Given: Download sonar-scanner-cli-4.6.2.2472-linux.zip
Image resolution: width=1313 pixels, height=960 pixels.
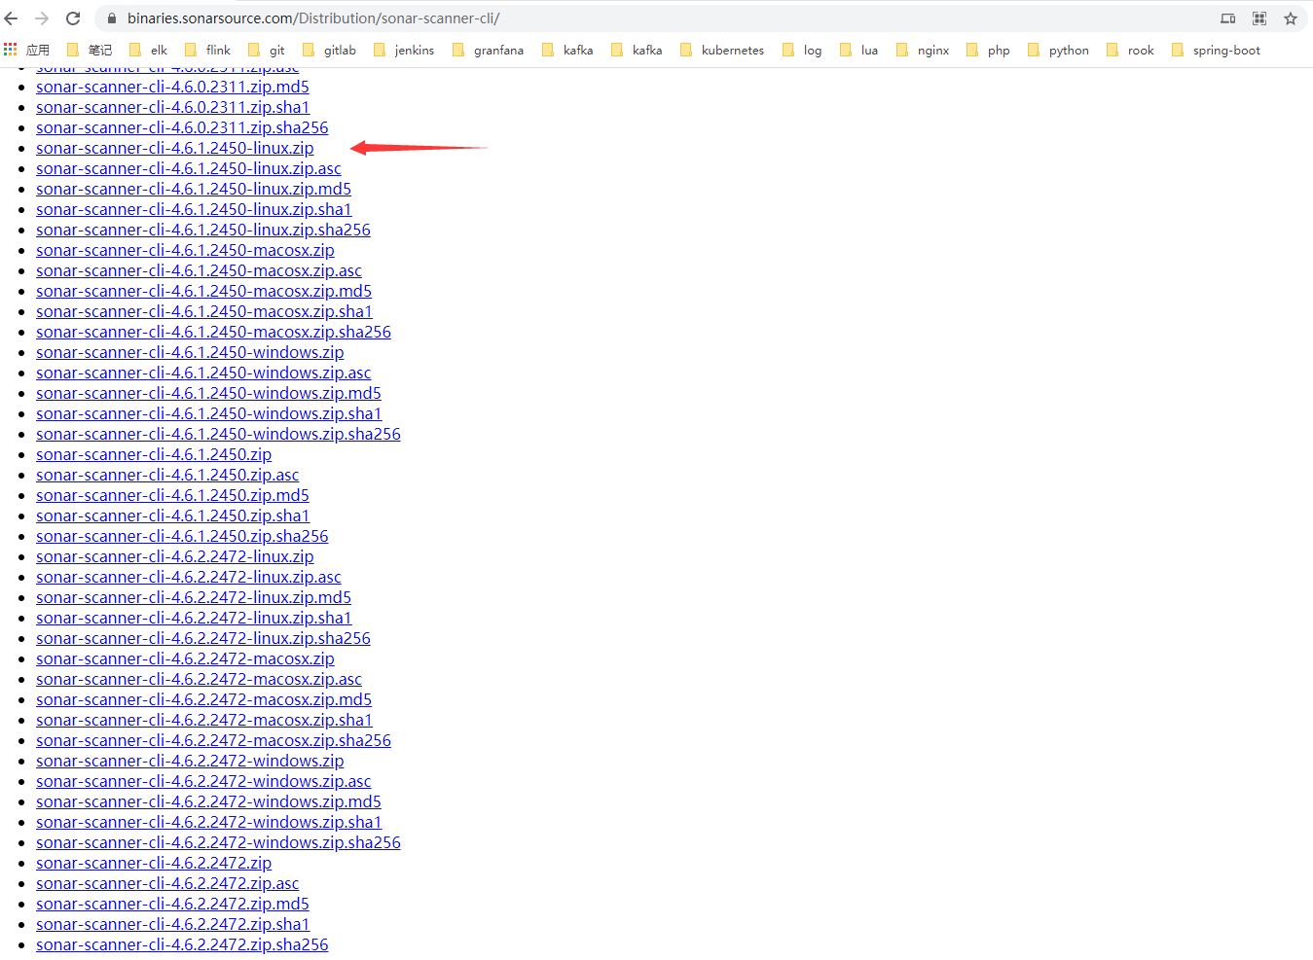Looking at the screenshot, I should 175,556.
